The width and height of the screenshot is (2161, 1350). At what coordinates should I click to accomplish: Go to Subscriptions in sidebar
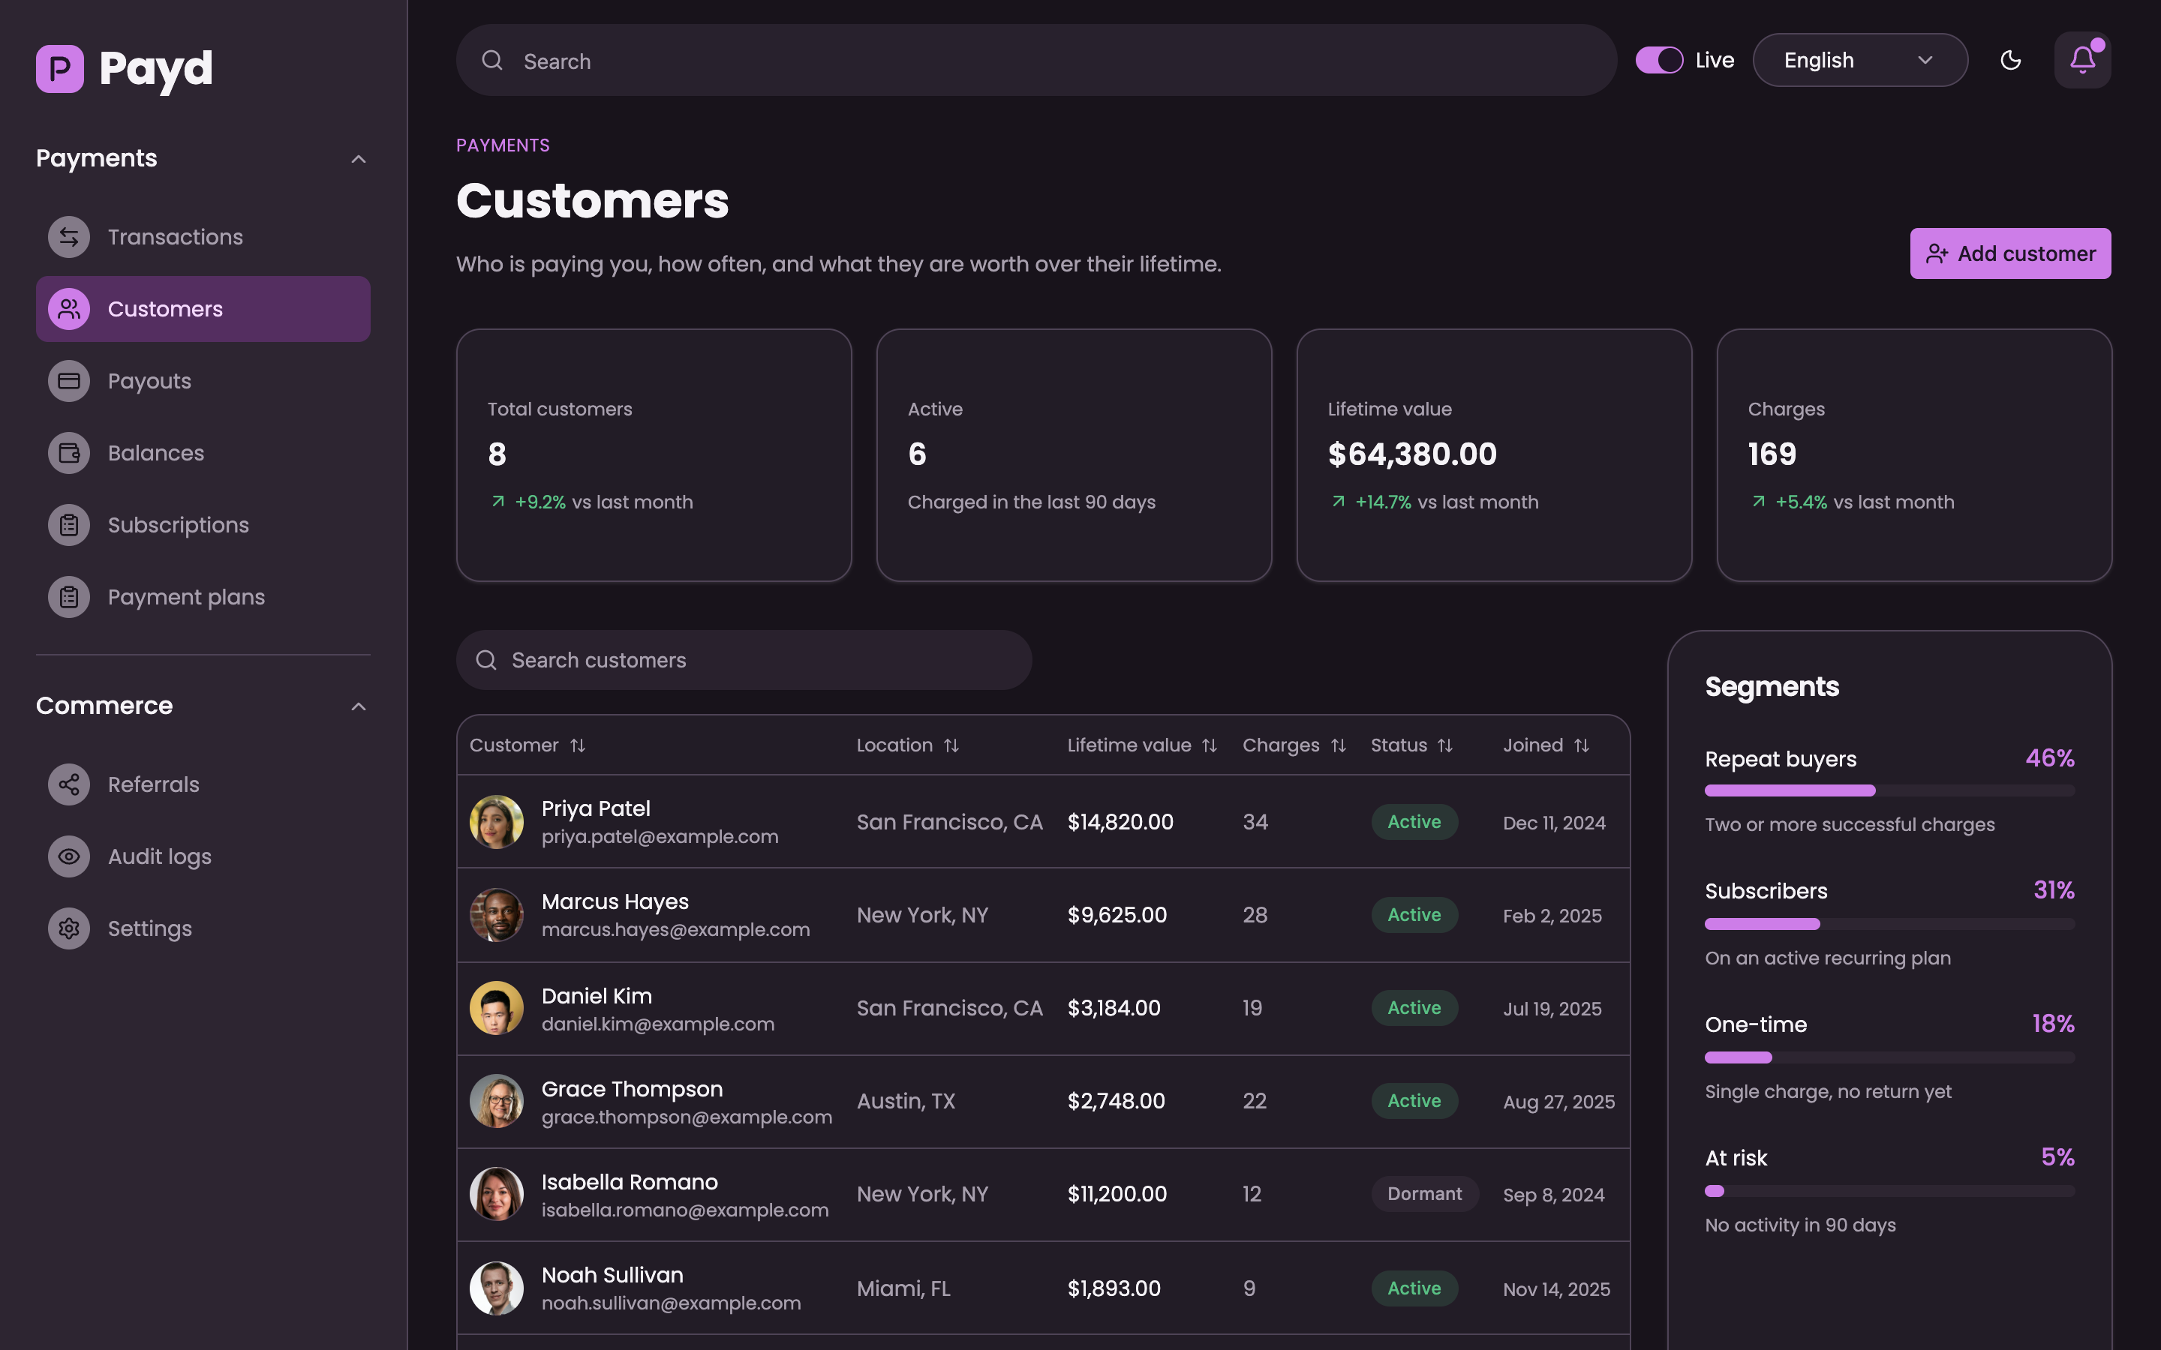(203, 525)
